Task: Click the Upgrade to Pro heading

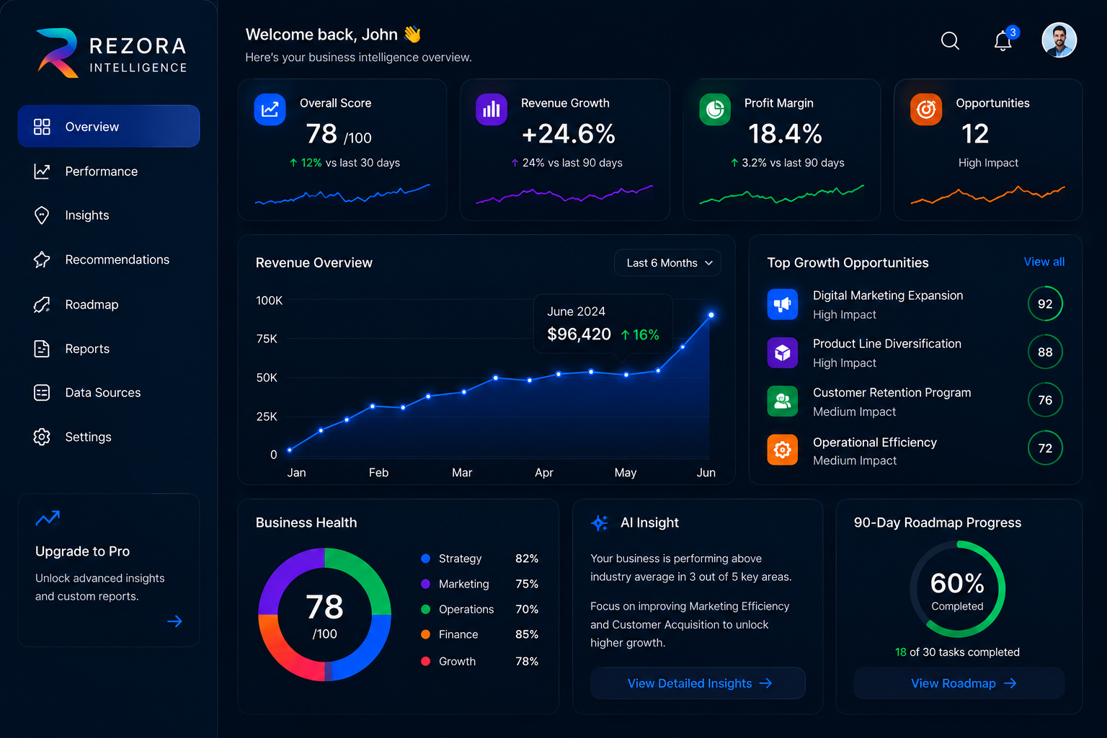Action: click(83, 551)
